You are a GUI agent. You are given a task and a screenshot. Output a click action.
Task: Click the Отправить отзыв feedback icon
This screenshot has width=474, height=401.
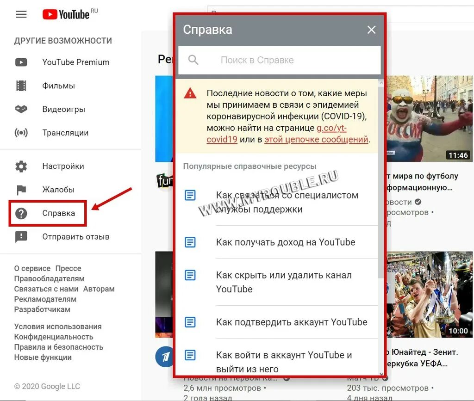[x=21, y=237]
